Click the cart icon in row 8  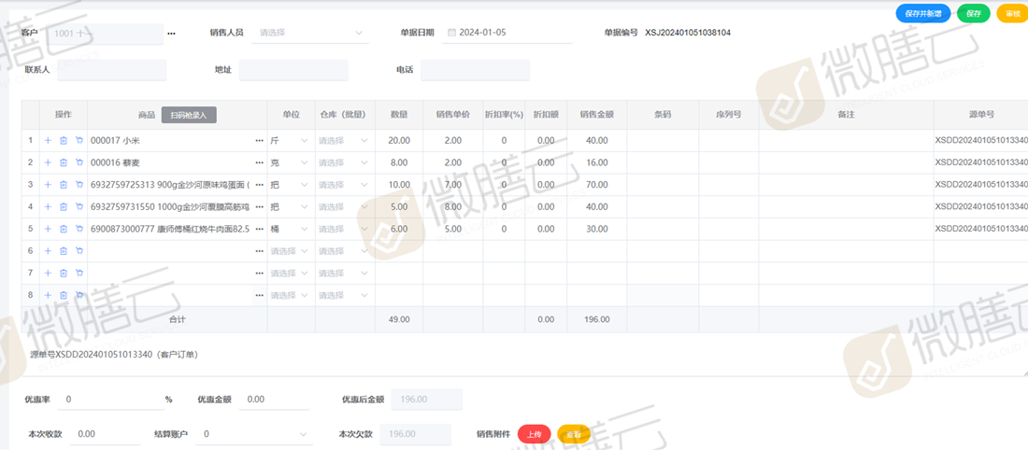79,295
